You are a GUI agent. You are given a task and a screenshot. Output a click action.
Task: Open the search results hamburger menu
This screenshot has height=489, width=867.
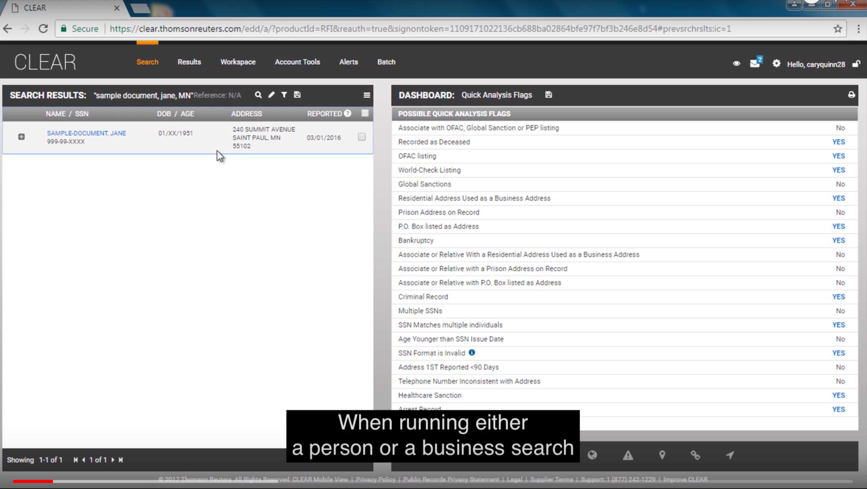pyautogui.click(x=367, y=95)
